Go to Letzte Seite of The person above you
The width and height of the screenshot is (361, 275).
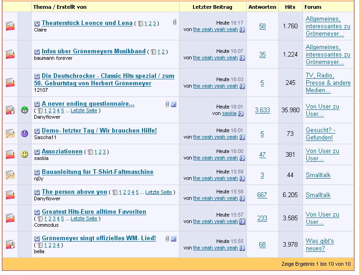click(x=158, y=192)
